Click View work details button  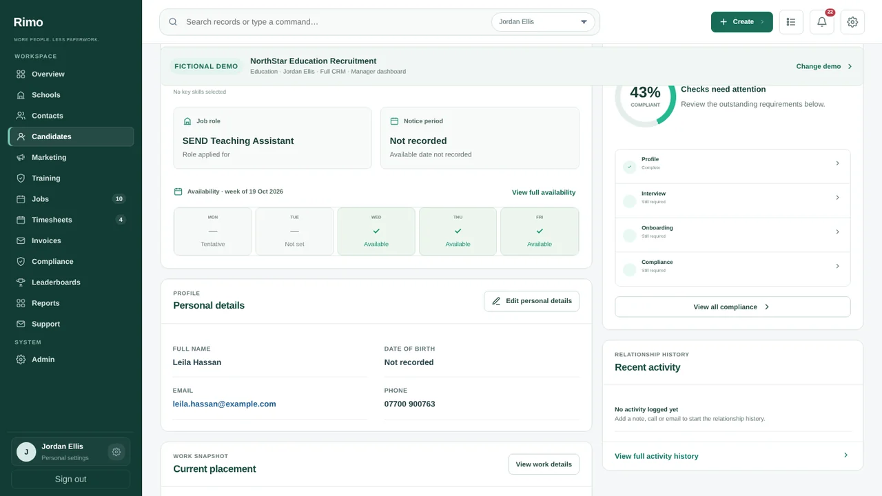pos(544,464)
